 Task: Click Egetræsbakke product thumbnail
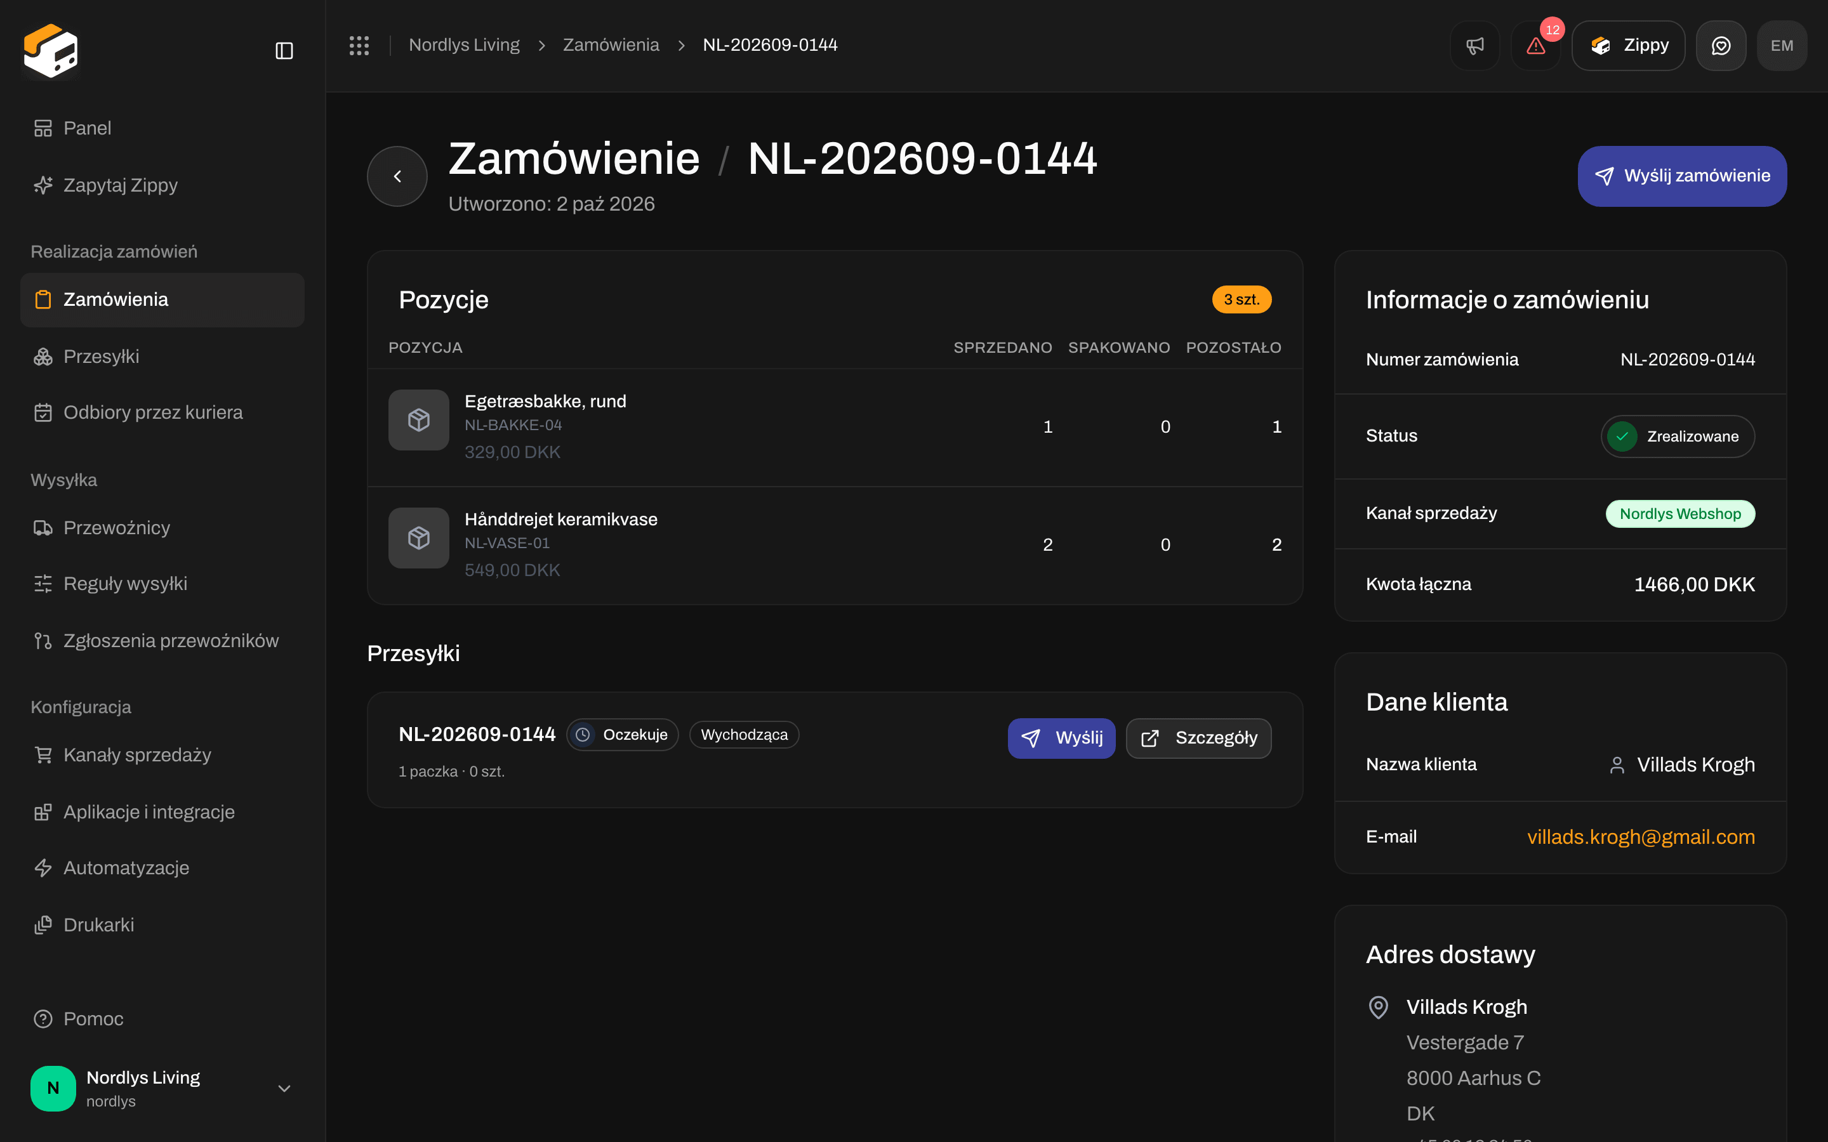(x=418, y=420)
